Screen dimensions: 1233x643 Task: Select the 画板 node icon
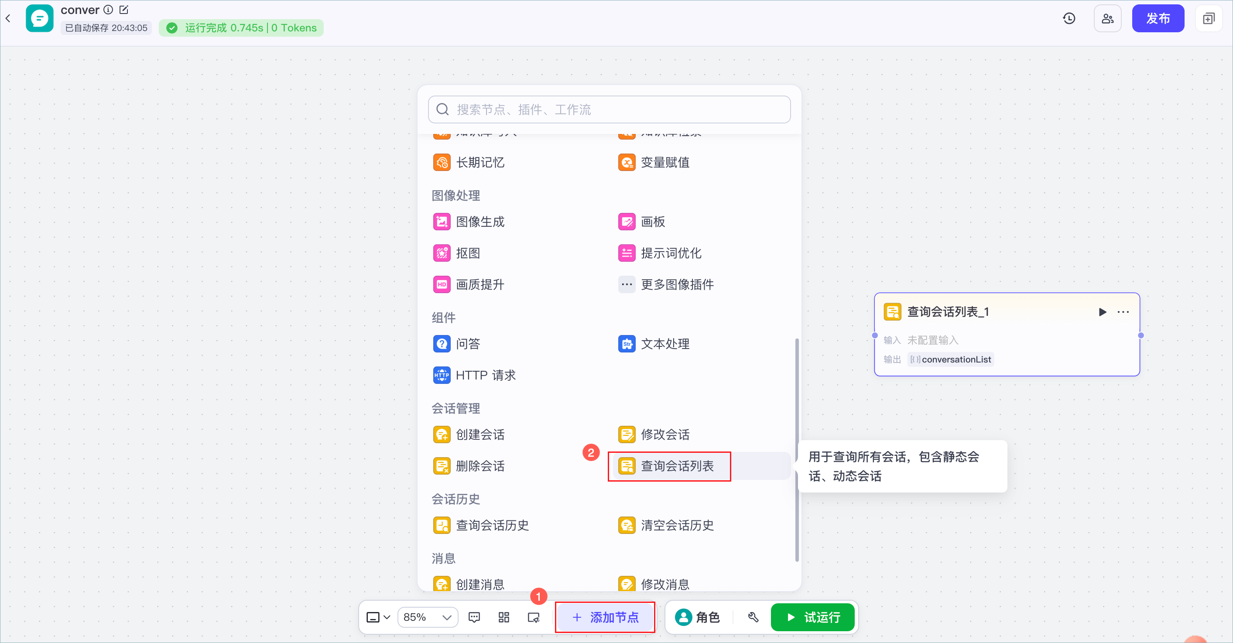pyautogui.click(x=627, y=222)
